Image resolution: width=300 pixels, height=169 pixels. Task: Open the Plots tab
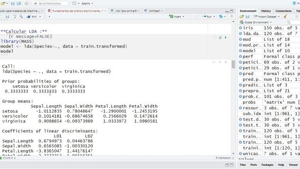(x=254, y=165)
